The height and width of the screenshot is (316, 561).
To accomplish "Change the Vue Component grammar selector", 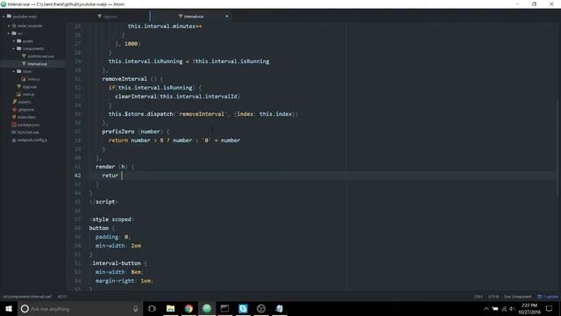I will [518, 297].
